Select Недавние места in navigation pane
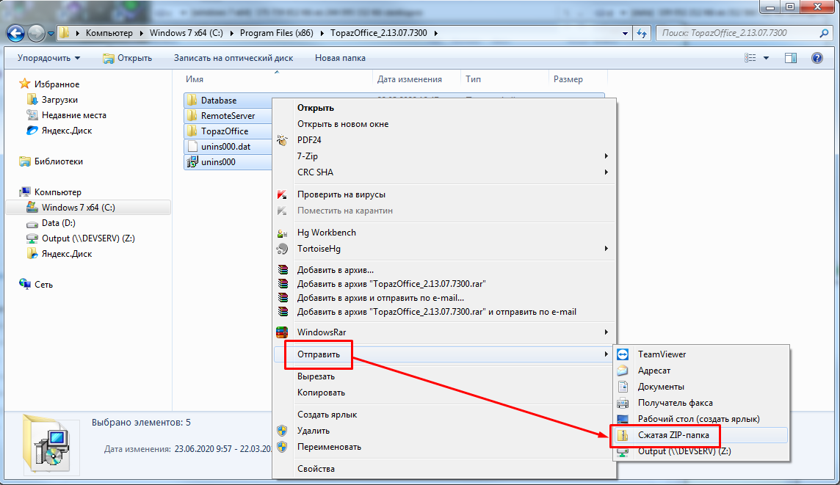Image resolution: width=840 pixels, height=485 pixels. (74, 115)
